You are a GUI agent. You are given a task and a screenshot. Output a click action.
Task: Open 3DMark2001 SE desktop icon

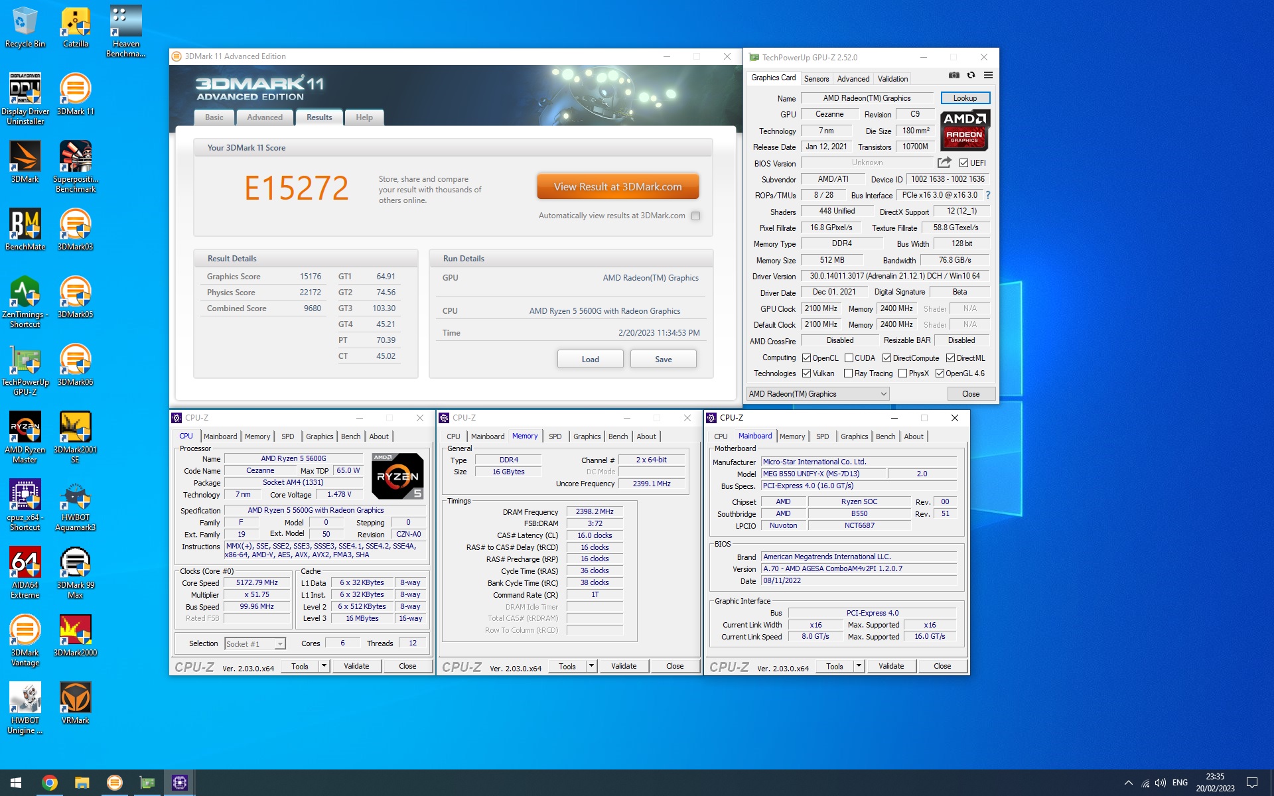click(76, 437)
